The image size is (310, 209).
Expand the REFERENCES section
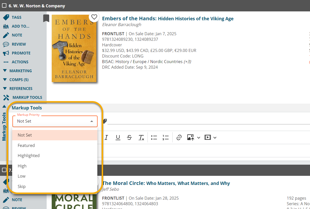pos(17,89)
